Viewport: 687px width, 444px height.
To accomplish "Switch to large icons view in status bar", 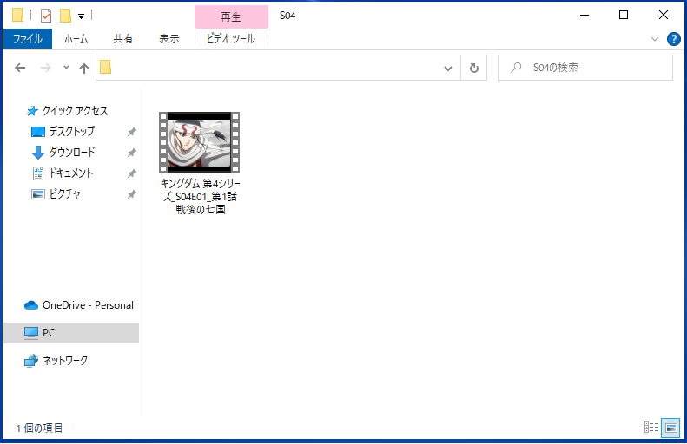I will tap(670, 428).
